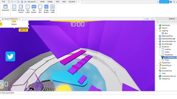
Task: Collapse the PlayButton node
Action: tap(160, 55)
